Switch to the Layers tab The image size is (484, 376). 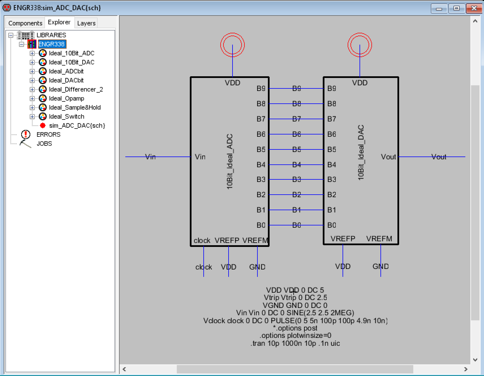[86, 23]
